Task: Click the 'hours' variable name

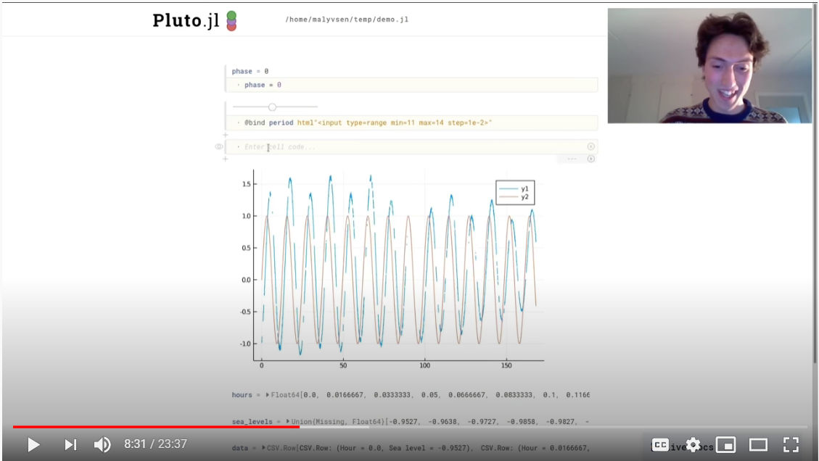Action: tap(242, 395)
